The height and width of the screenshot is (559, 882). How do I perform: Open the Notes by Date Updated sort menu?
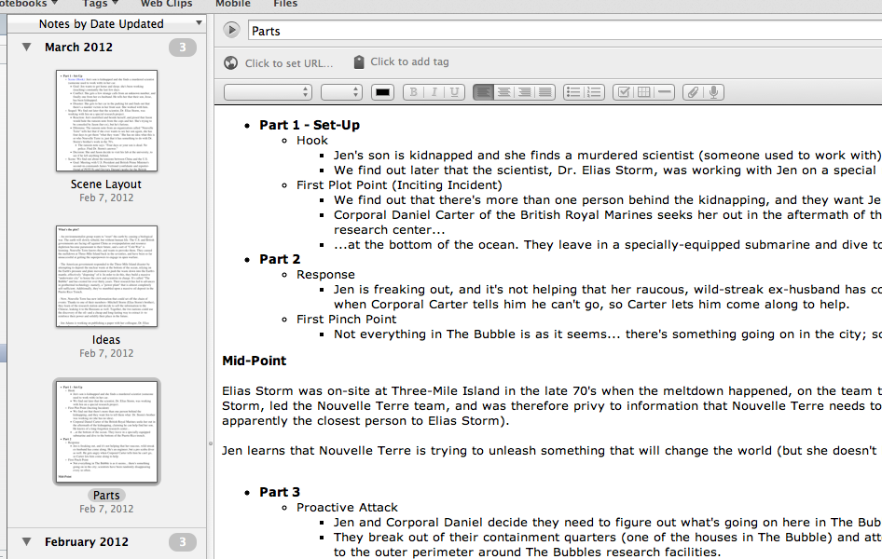107,23
